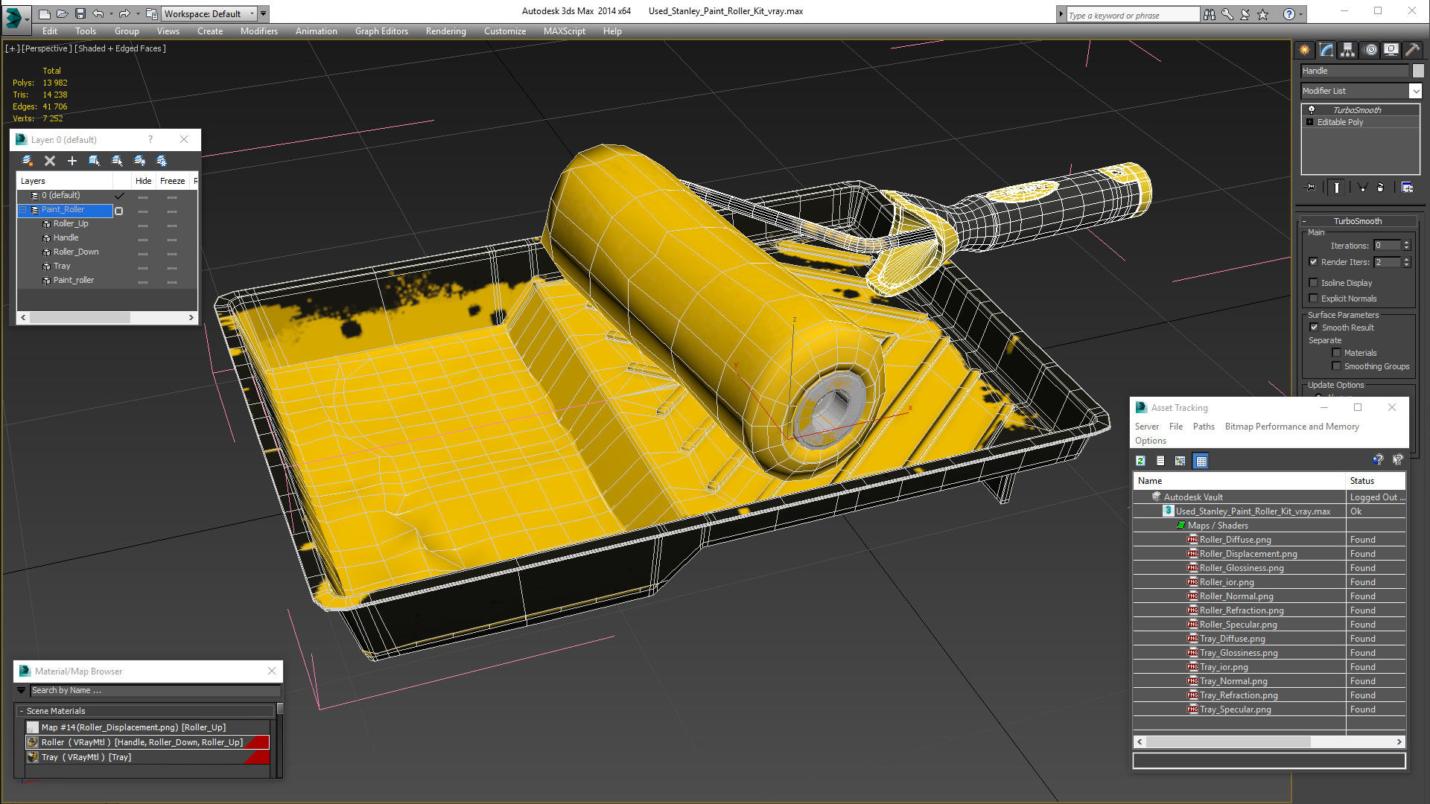1430x804 pixels.
Task: Open the Workspace Default dropdown
Action: (x=252, y=13)
